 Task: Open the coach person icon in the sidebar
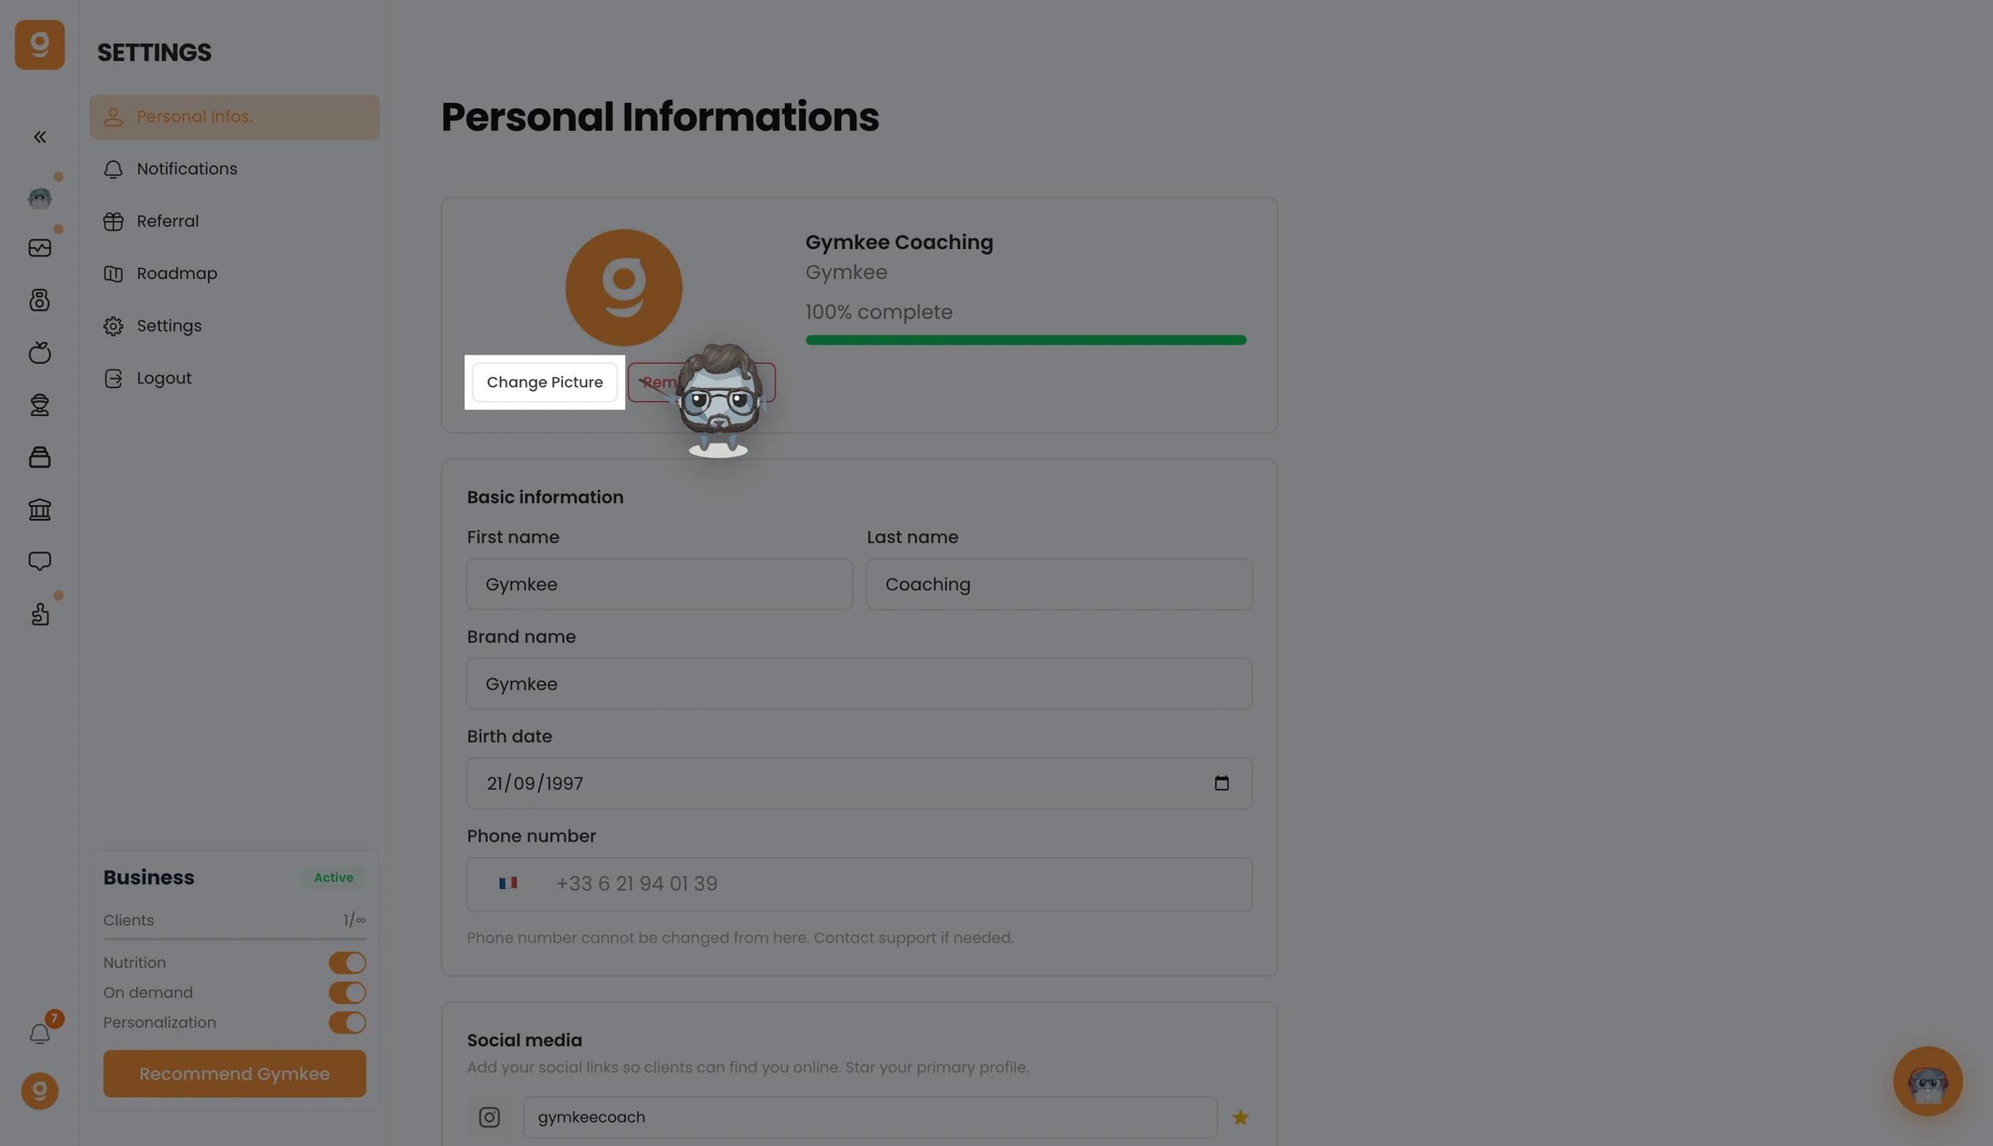40,404
